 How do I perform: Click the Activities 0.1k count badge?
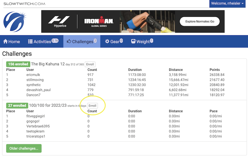coord(55,41)
